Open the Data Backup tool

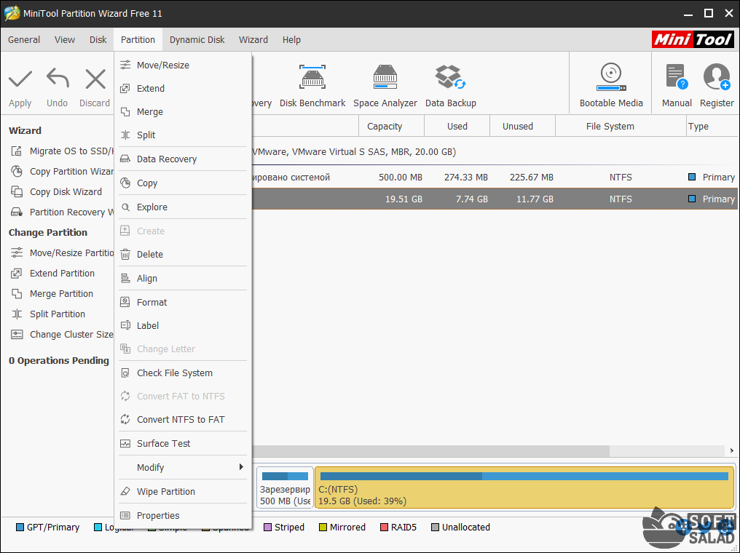pyautogui.click(x=450, y=78)
